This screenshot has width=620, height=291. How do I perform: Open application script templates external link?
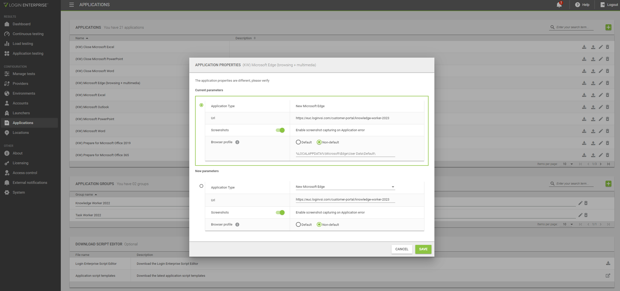(x=608, y=276)
